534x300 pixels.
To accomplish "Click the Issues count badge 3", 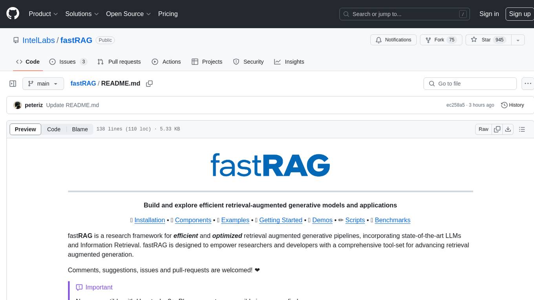I will tap(83, 62).
